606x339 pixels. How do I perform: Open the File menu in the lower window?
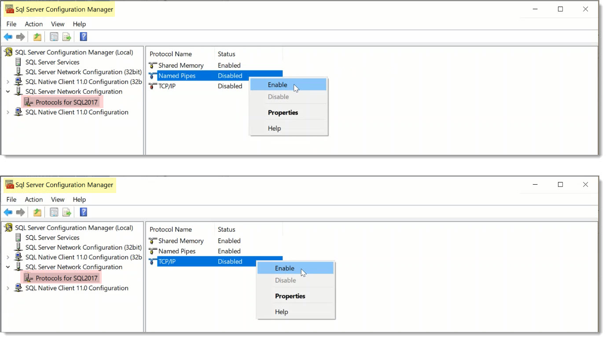pos(11,200)
